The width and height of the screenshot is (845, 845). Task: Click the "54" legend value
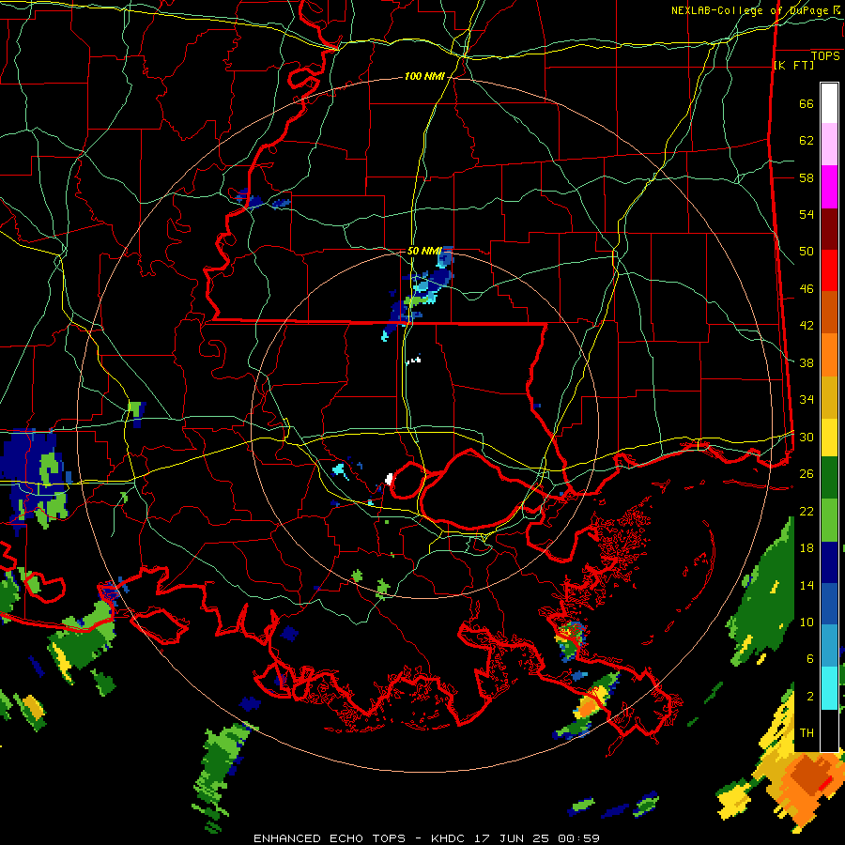tap(807, 214)
